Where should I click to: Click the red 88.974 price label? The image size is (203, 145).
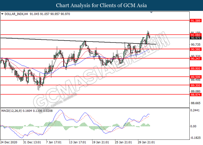196,95
